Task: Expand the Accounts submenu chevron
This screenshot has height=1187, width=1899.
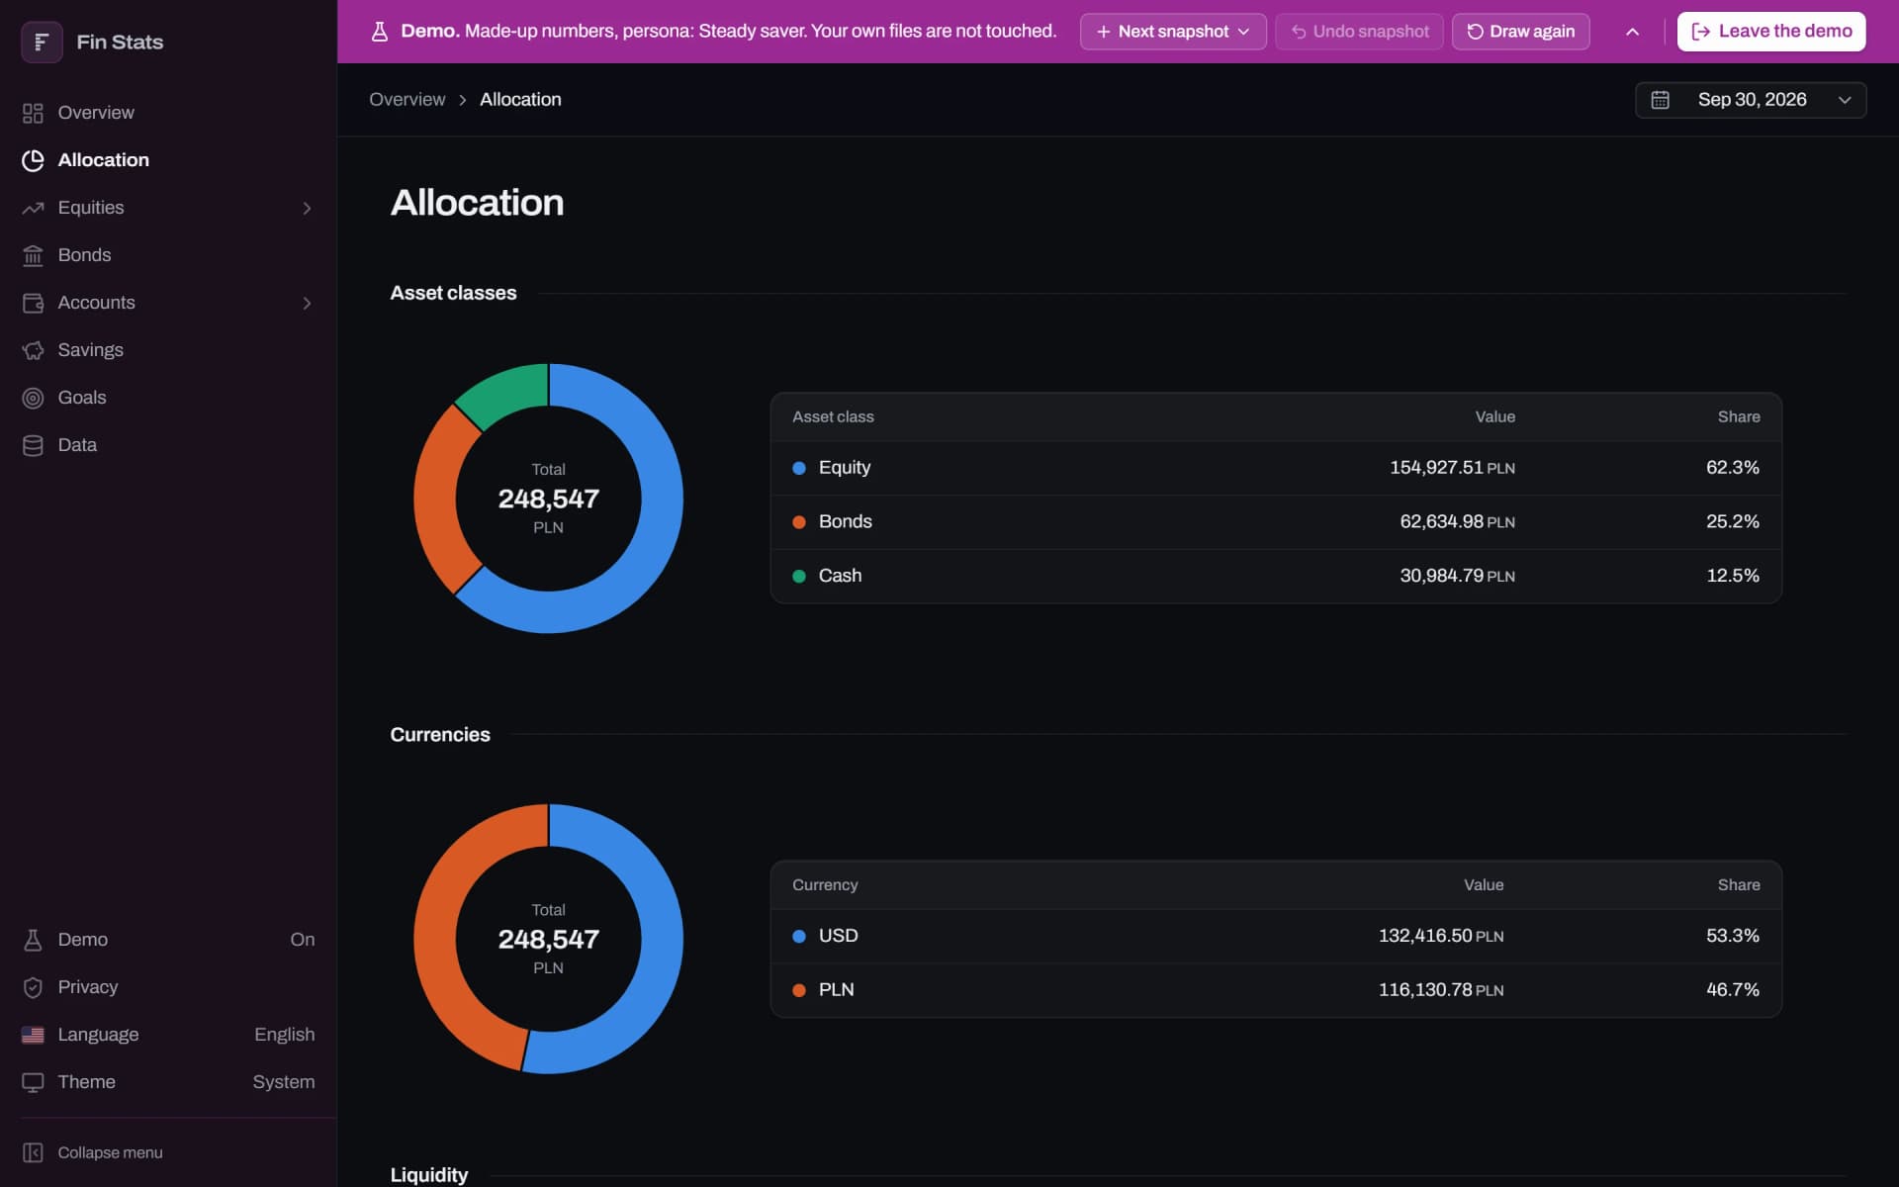Action: tap(307, 303)
